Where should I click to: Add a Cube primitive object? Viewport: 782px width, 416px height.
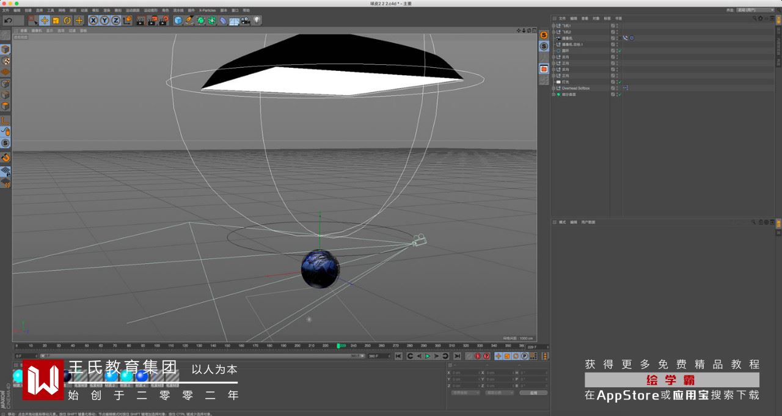coord(178,20)
